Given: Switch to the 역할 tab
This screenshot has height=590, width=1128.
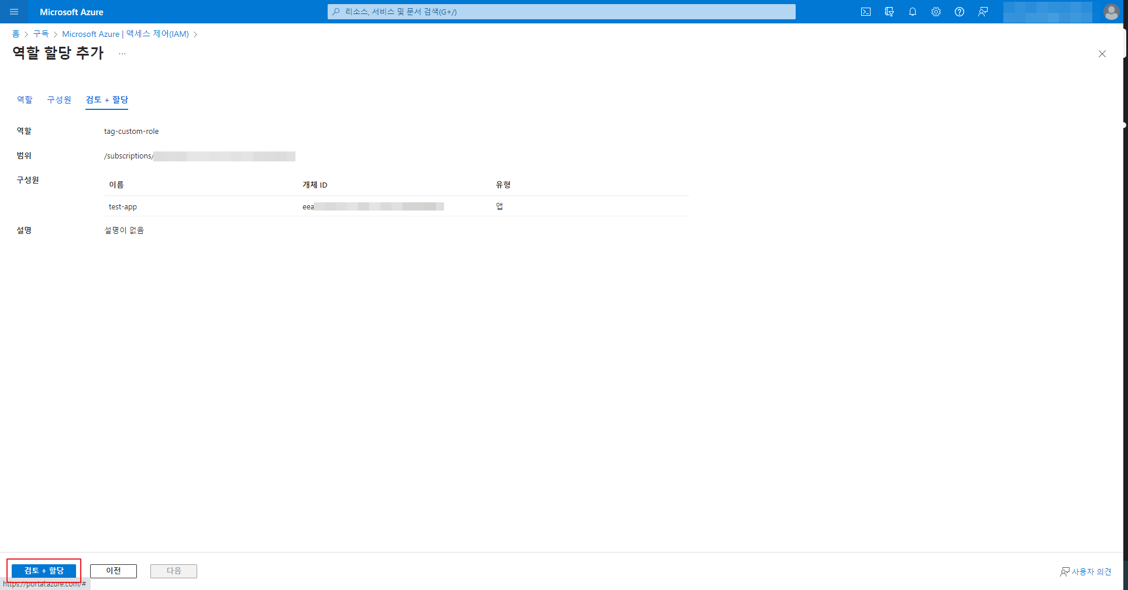Looking at the screenshot, I should click(25, 100).
